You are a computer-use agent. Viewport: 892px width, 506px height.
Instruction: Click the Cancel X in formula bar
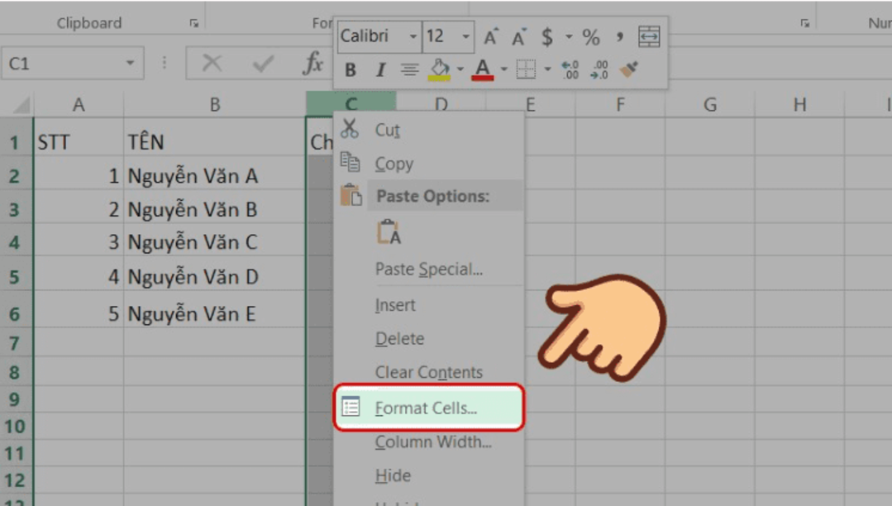tap(212, 63)
